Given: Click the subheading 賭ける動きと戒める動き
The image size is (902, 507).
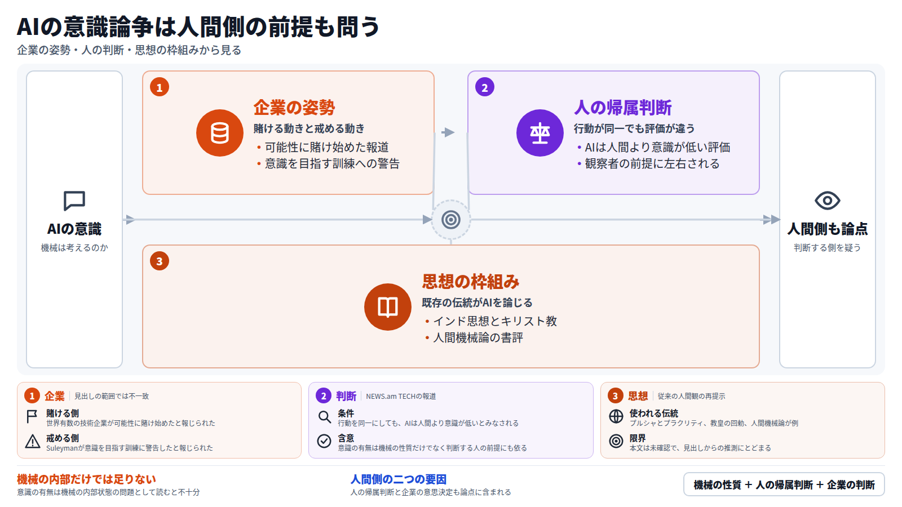Looking at the screenshot, I should (x=309, y=128).
